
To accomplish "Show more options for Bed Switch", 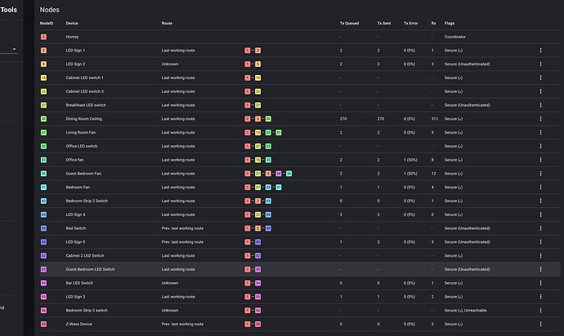I will [540, 228].
